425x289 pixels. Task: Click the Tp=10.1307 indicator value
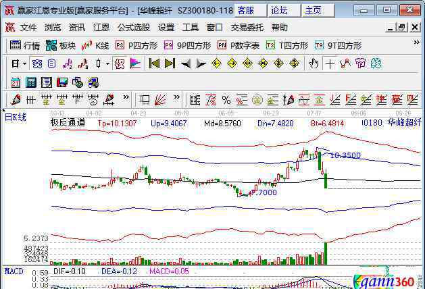pyautogui.click(x=117, y=124)
